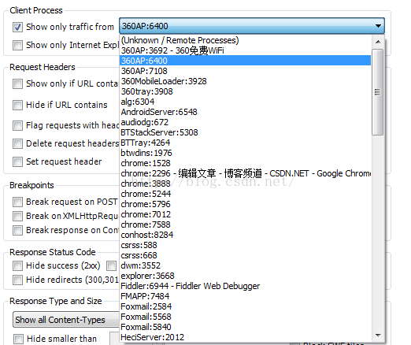Viewport: 411px width, 345px height.
Task: Enable 'Break request on POST' checkbox
Action: [x=17, y=202]
